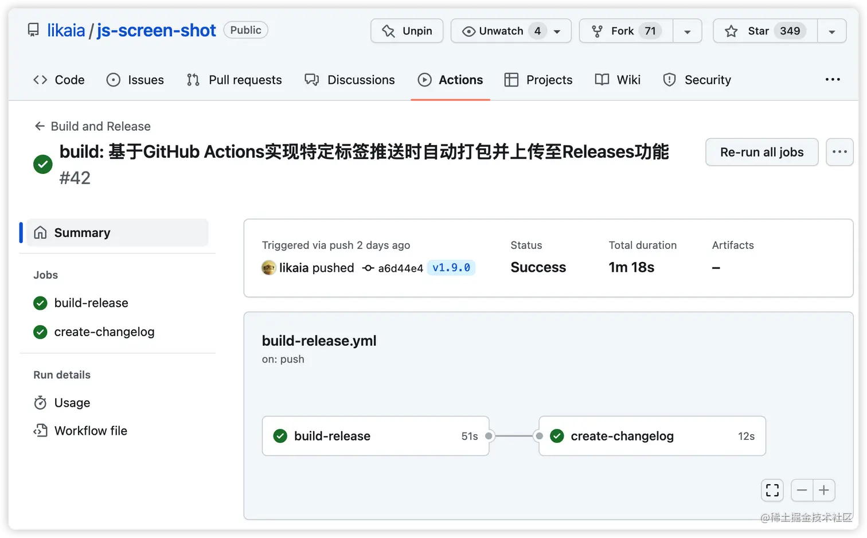Open the likaia owner link
This screenshot has width=867, height=538.
[x=66, y=30]
